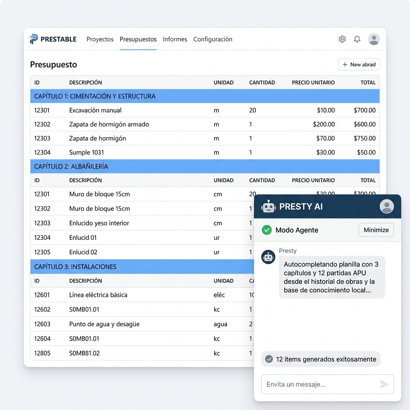
Task: Select Capítulo 2: Albañilería header row
Action: 205,166
